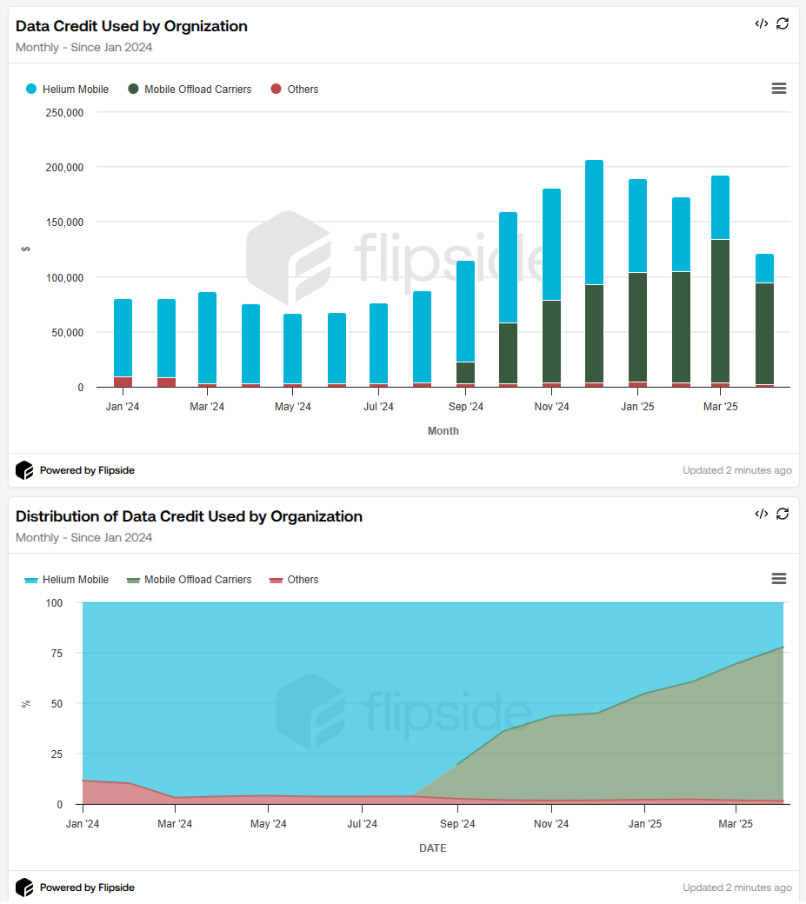Hide Others series in bar chart legend
Viewport: 806px width, 904px height.
(303, 90)
